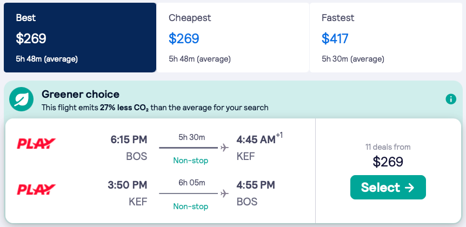Click the PLAY airline logo for return flight
The height and width of the screenshot is (227, 466).
point(37,189)
